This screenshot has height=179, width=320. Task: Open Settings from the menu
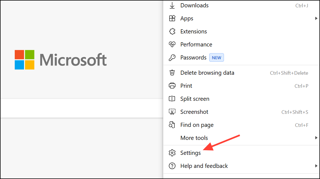[241, 153]
